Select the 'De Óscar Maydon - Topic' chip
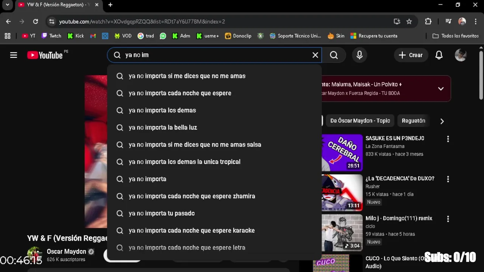484x272 pixels. 360,121
